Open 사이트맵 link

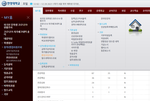(x=75, y=47)
